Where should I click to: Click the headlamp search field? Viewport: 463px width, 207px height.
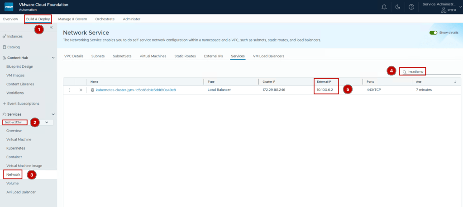tap(431, 72)
